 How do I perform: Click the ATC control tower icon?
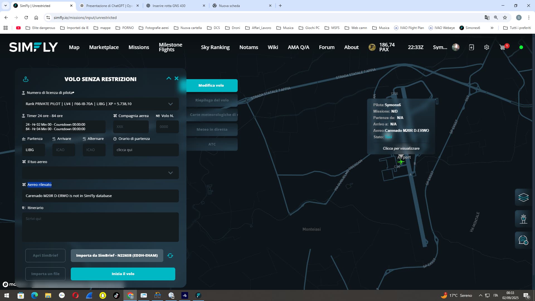pos(523,219)
